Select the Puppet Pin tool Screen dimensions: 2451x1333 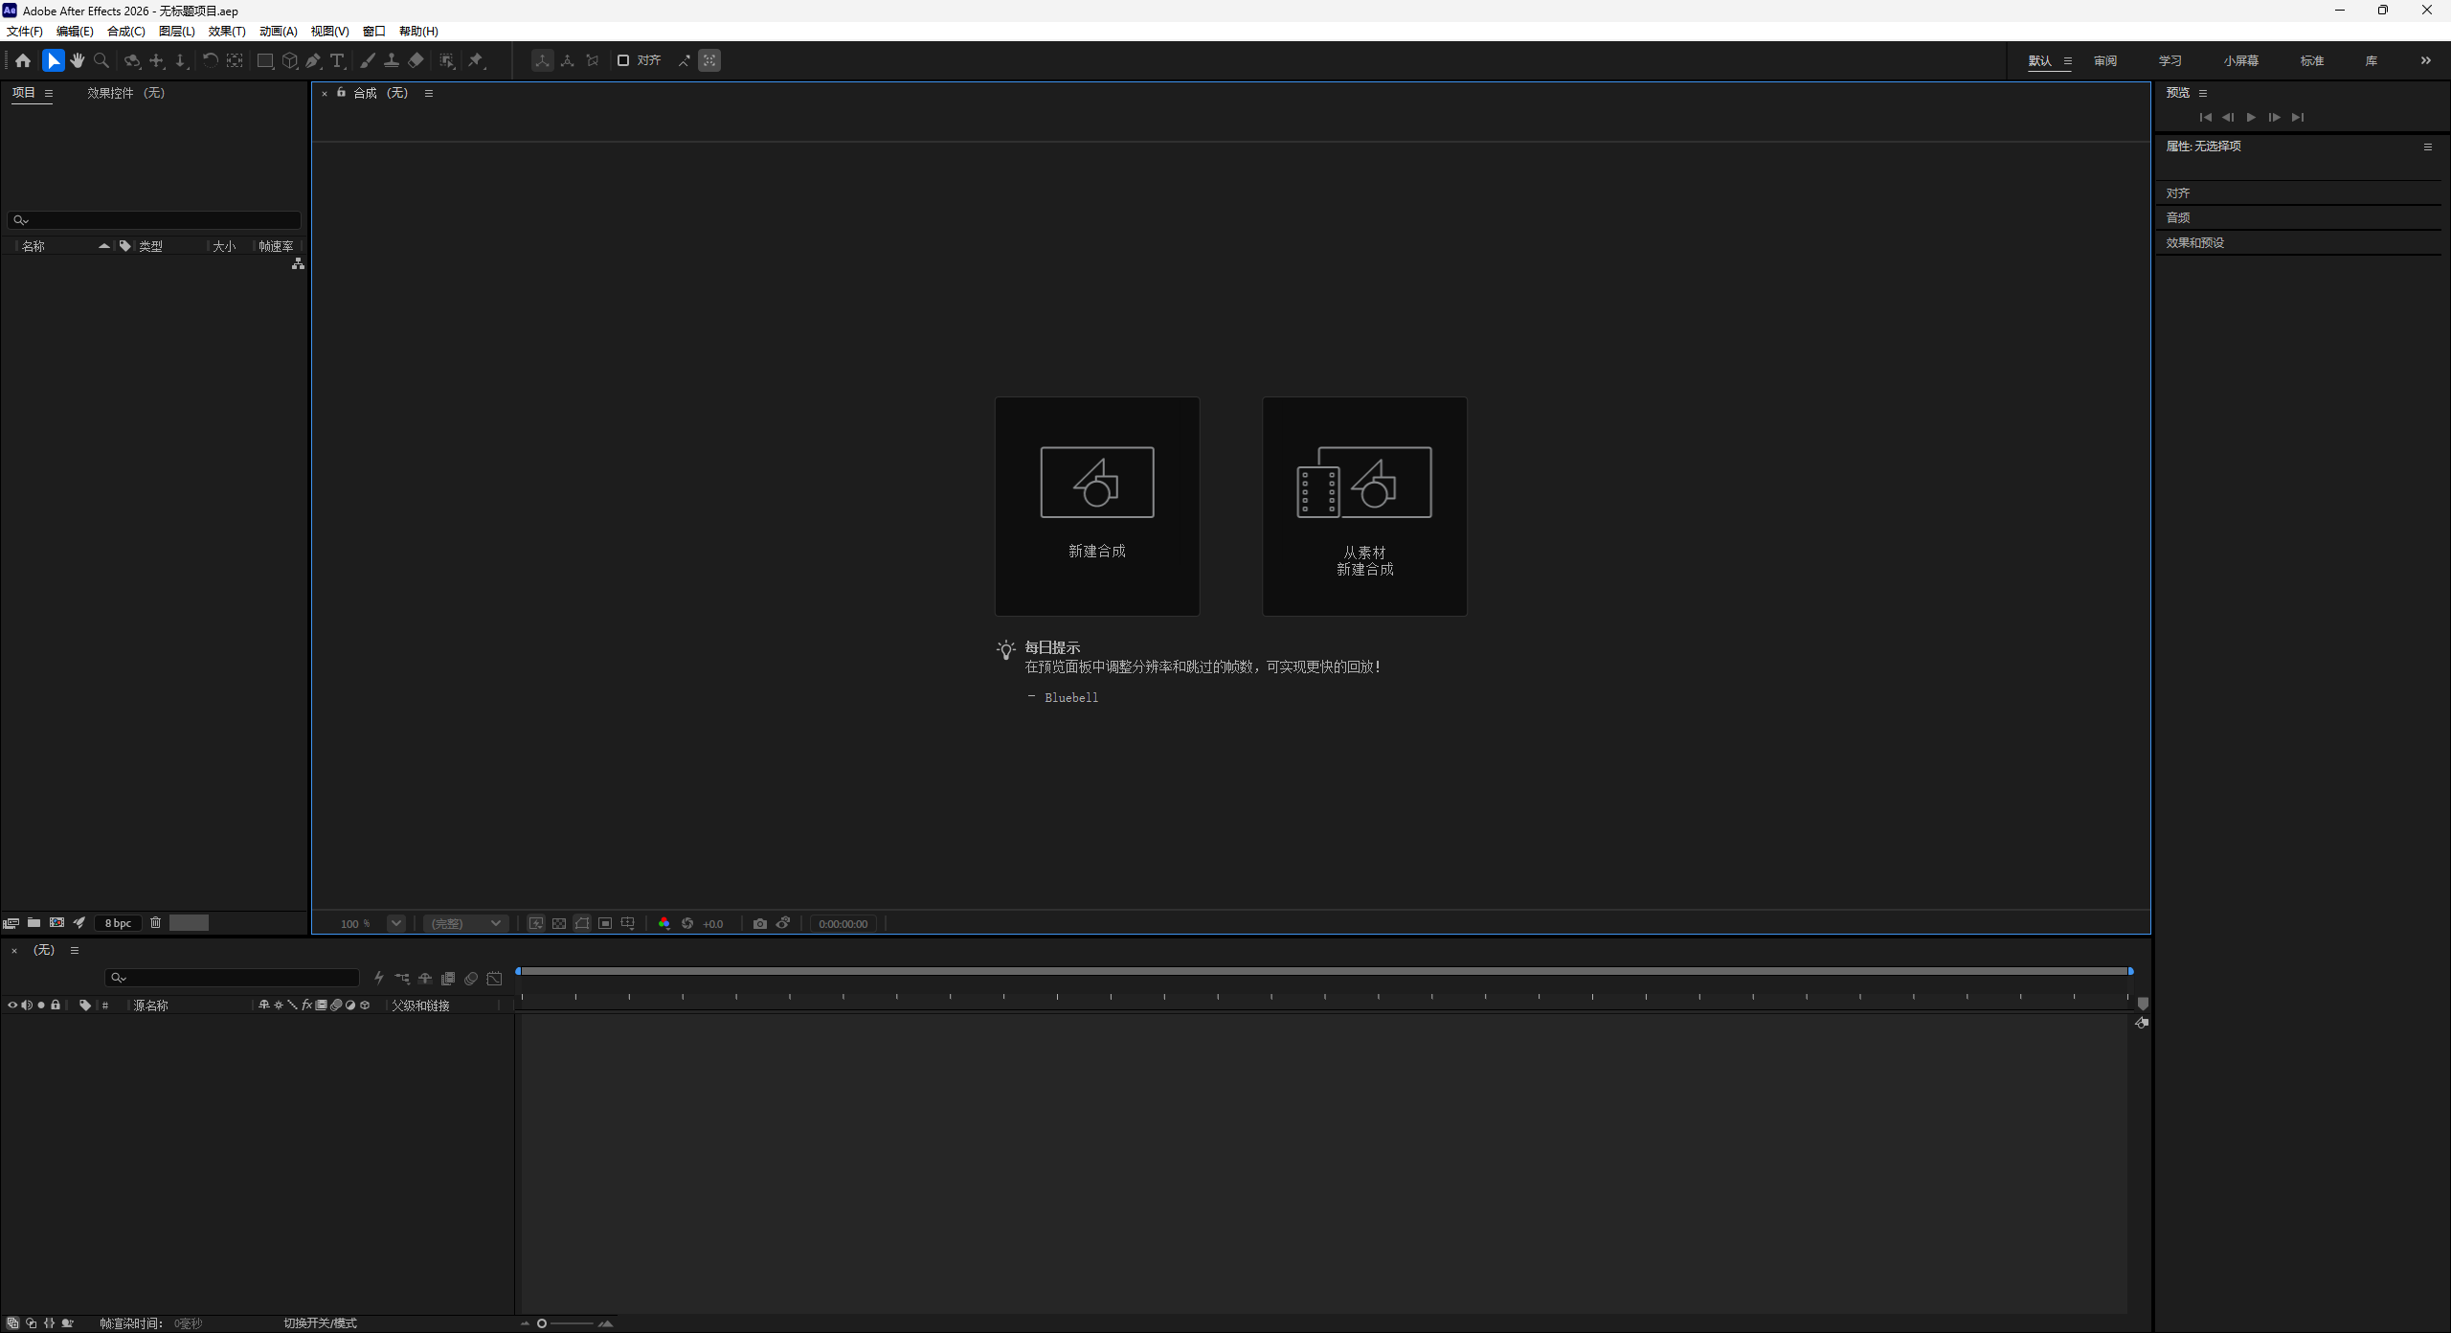click(476, 60)
